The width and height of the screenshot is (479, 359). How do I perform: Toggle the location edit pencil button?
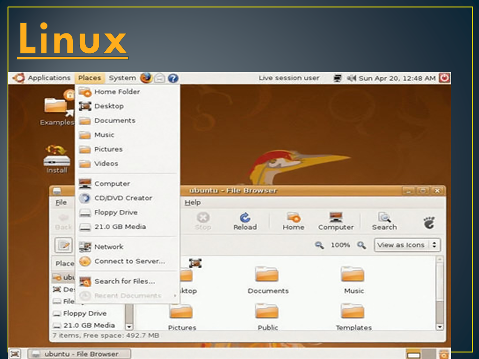tap(64, 245)
